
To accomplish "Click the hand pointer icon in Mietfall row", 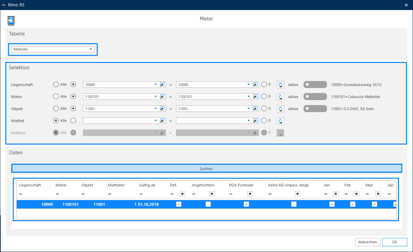I will pos(280,121).
